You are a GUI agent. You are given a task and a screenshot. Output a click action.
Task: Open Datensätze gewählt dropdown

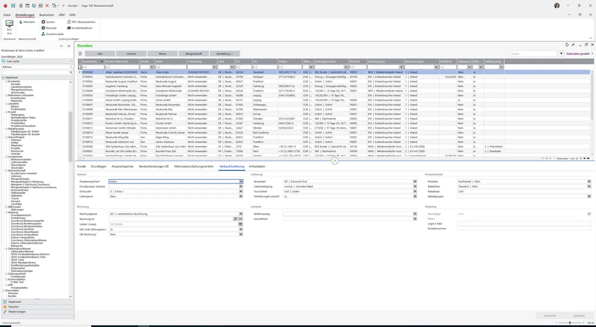pos(579,54)
